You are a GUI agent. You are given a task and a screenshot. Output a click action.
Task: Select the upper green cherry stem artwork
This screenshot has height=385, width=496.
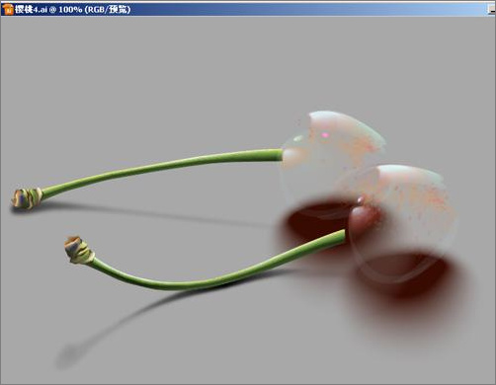(161, 173)
